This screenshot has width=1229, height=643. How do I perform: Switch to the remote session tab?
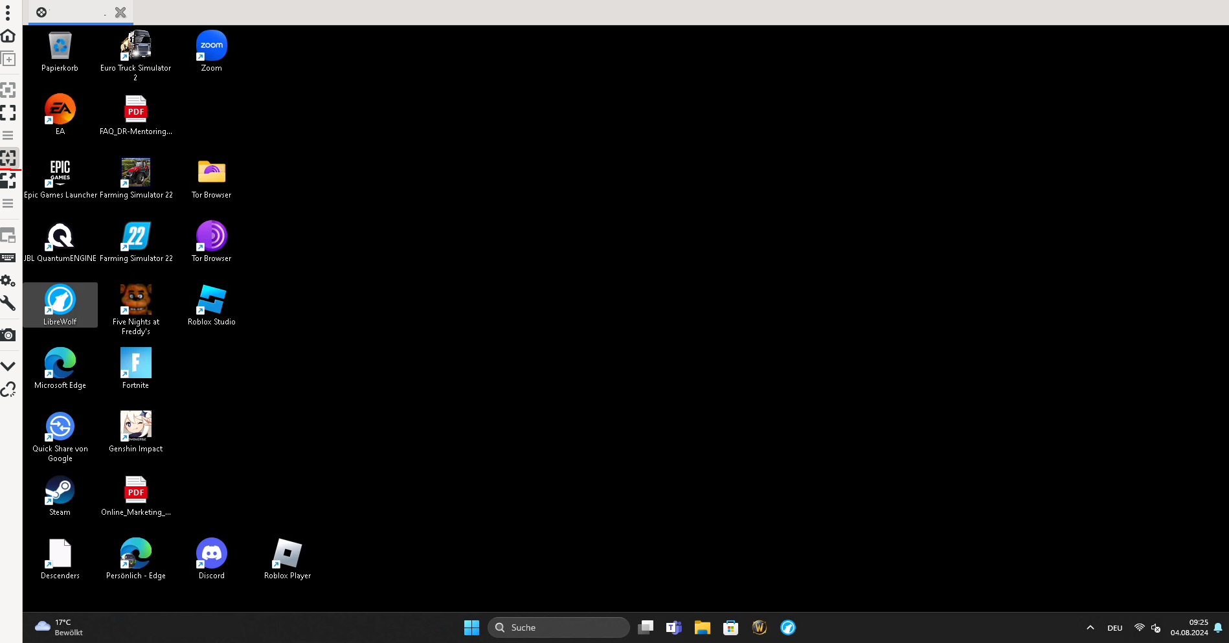click(71, 12)
